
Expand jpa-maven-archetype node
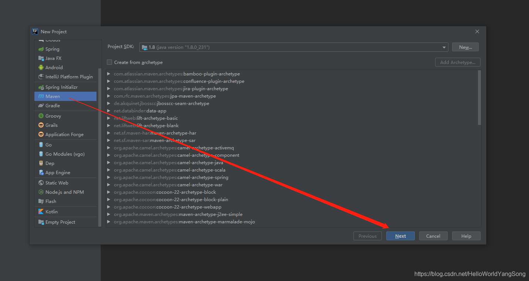tap(109, 96)
